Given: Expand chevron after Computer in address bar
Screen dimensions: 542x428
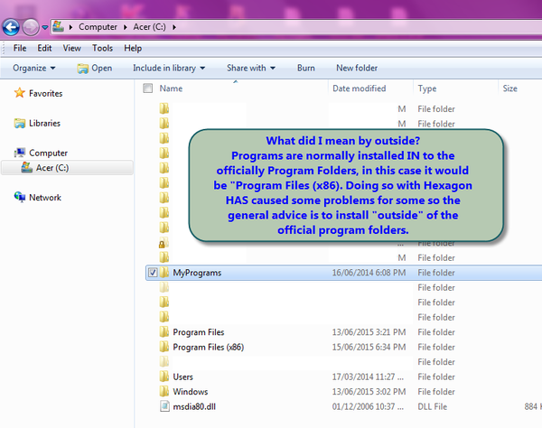Looking at the screenshot, I should pyautogui.click(x=126, y=27).
